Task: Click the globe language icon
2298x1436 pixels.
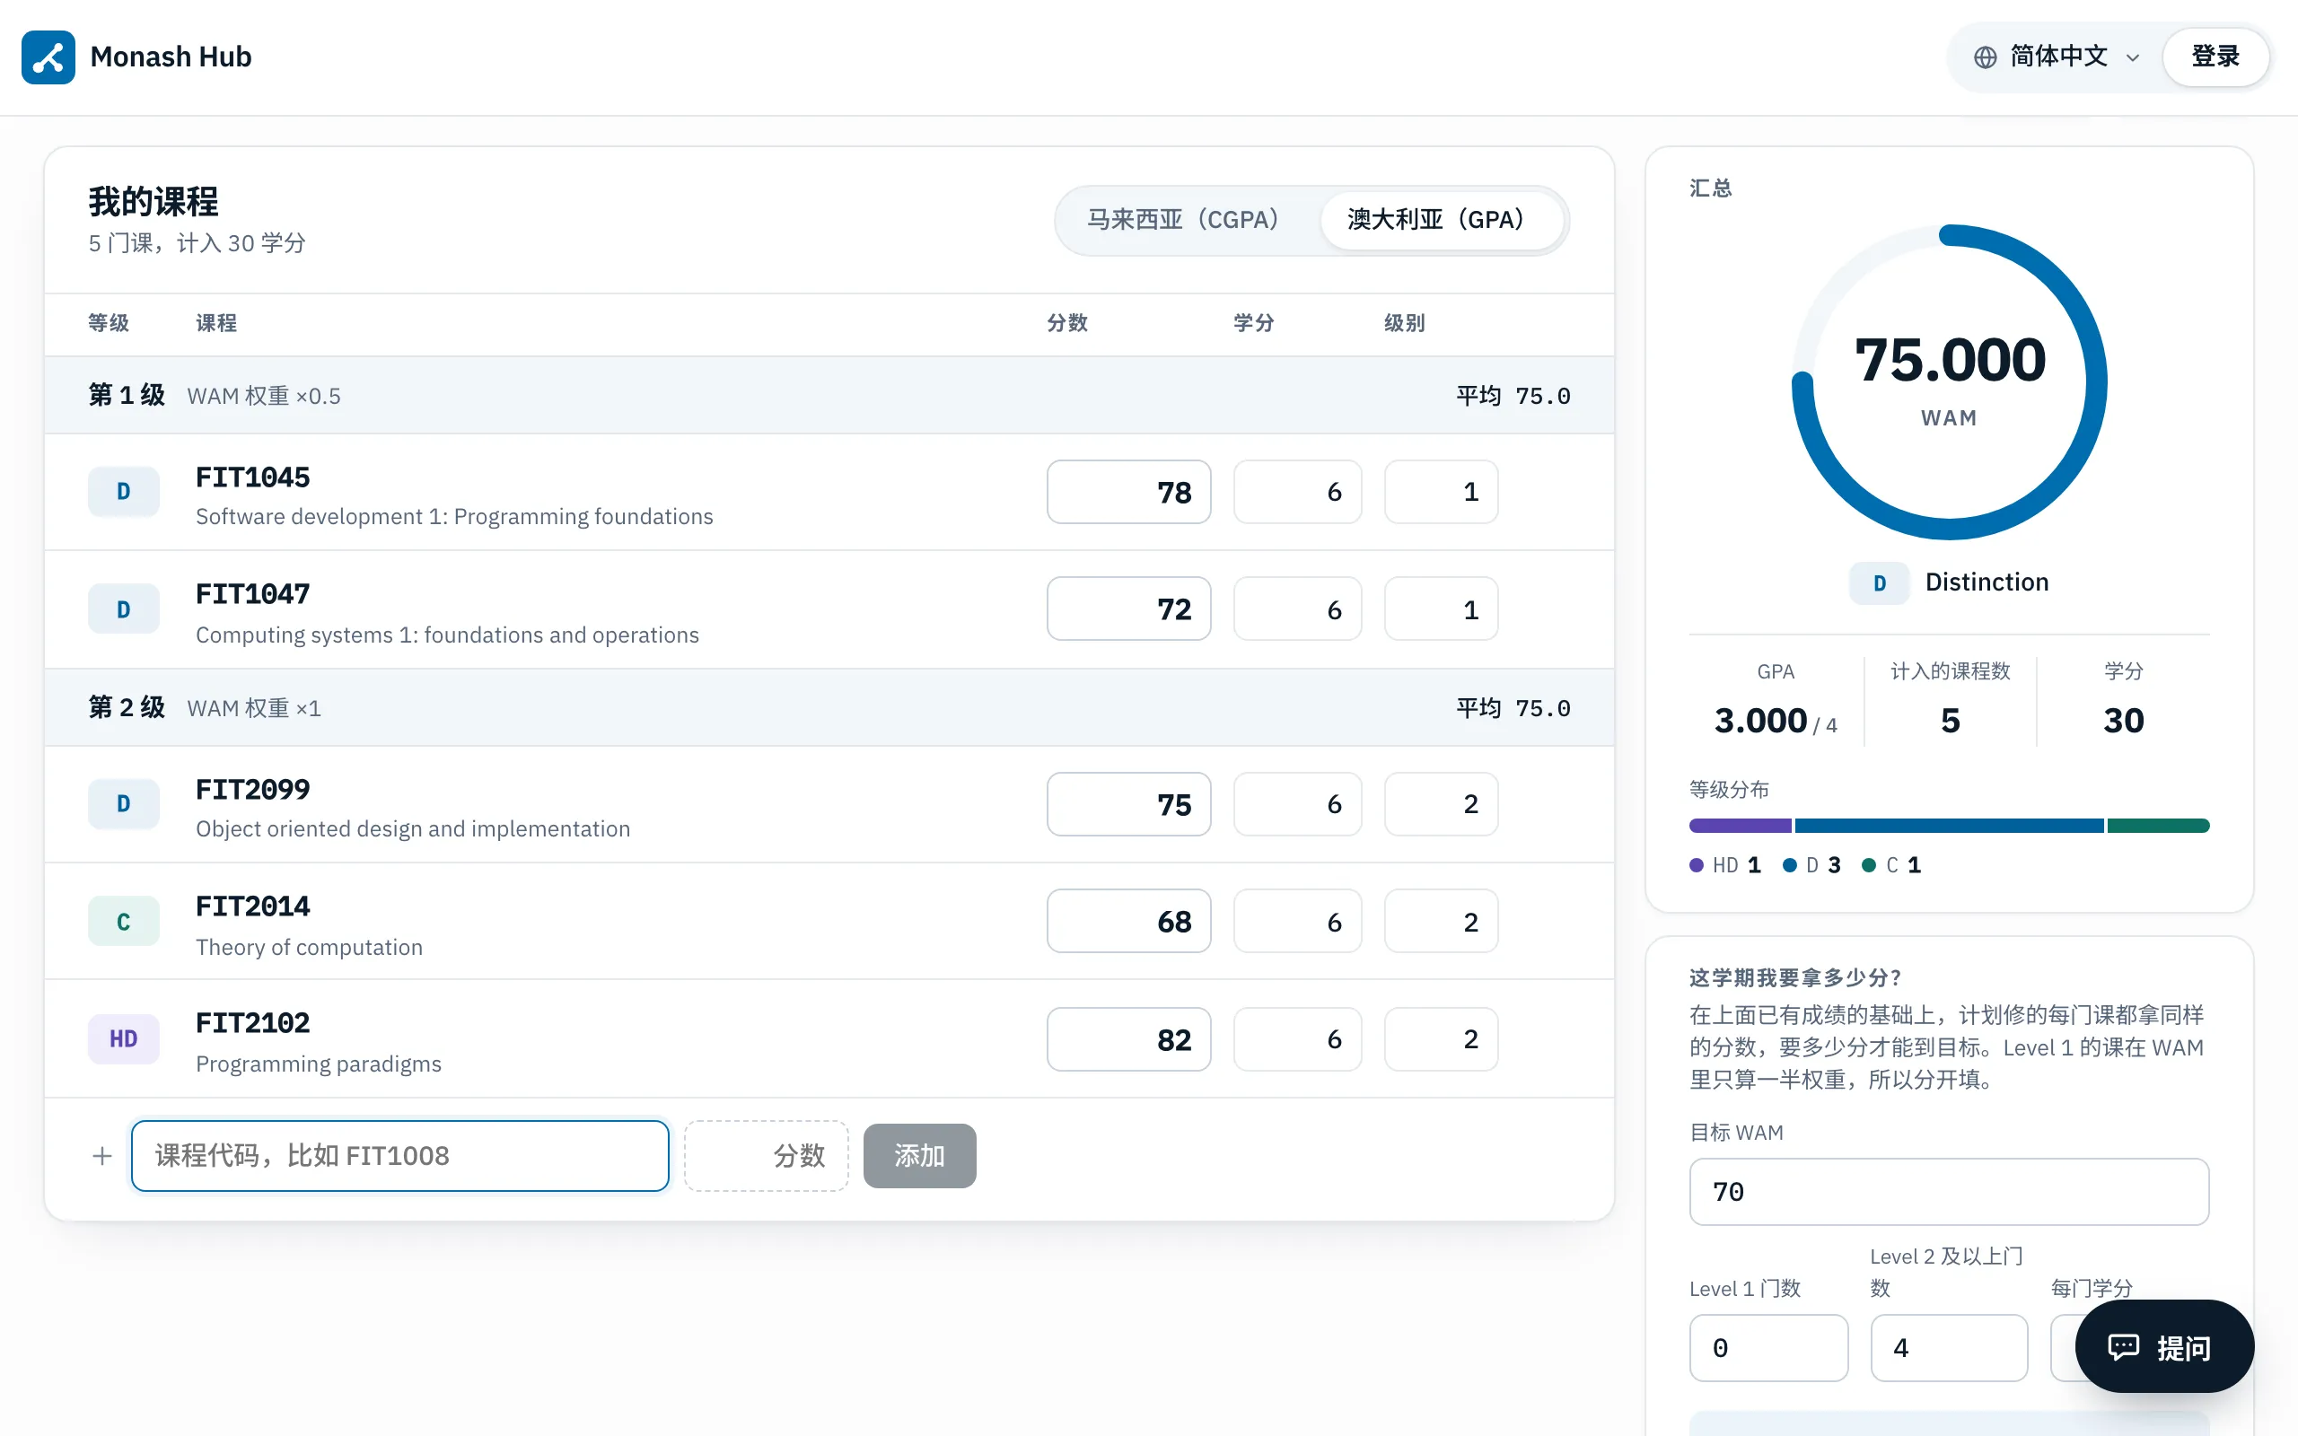Action: click(1985, 57)
